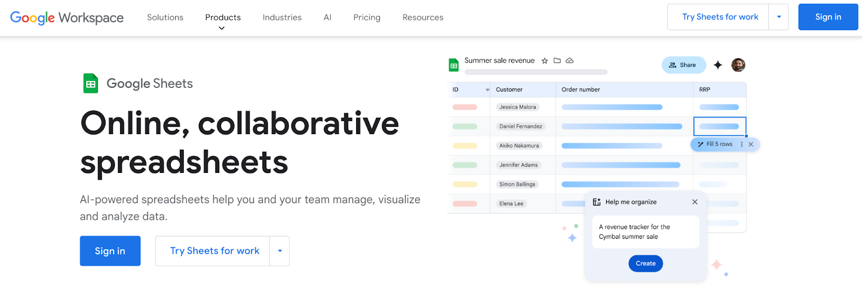The height and width of the screenshot is (292, 862).
Task: Click the Google Workspace logo
Action: (x=67, y=17)
